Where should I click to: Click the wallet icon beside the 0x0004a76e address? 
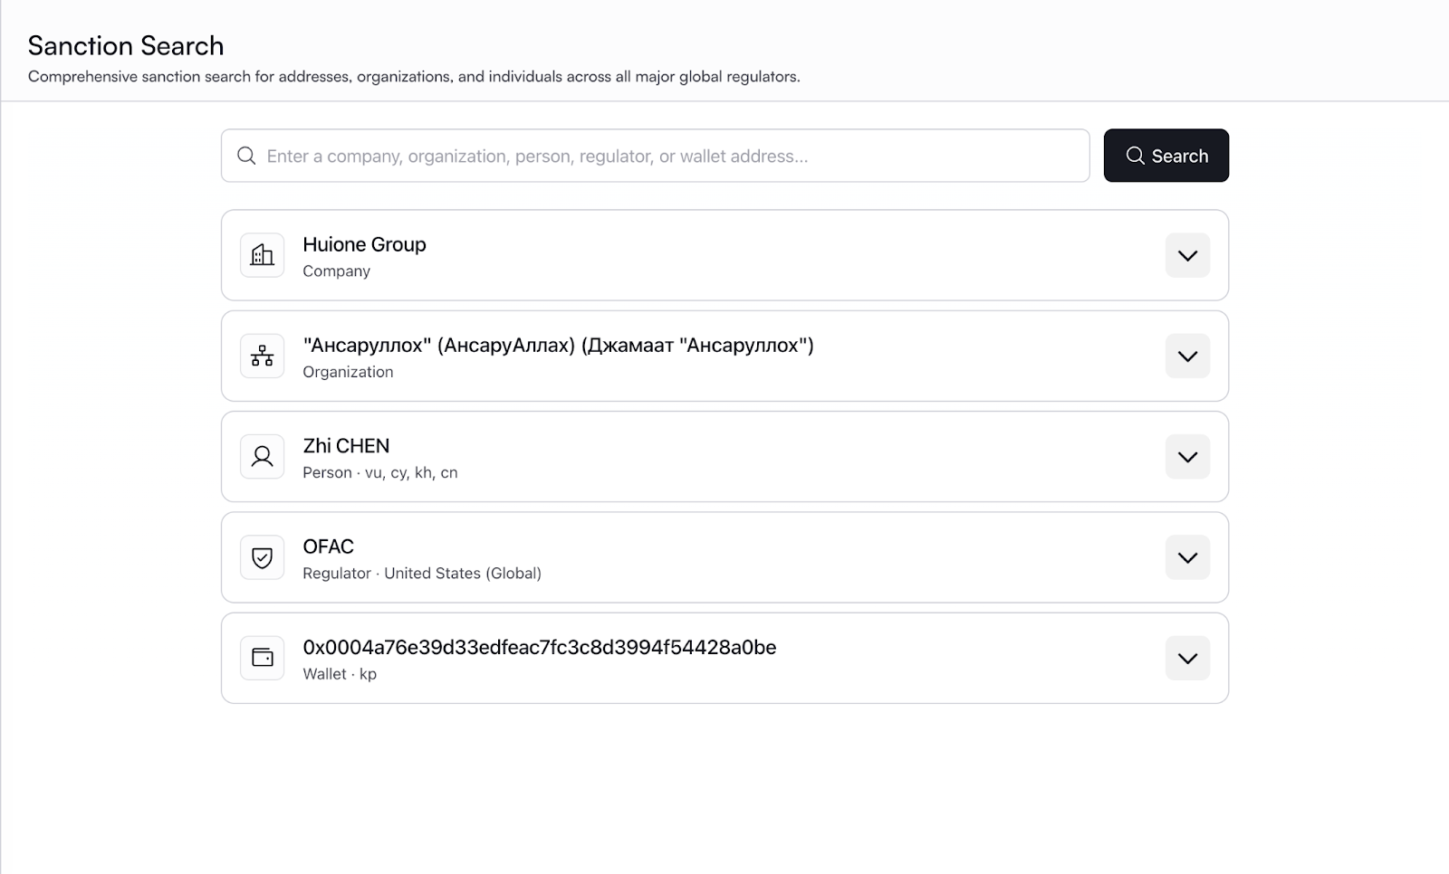click(263, 658)
